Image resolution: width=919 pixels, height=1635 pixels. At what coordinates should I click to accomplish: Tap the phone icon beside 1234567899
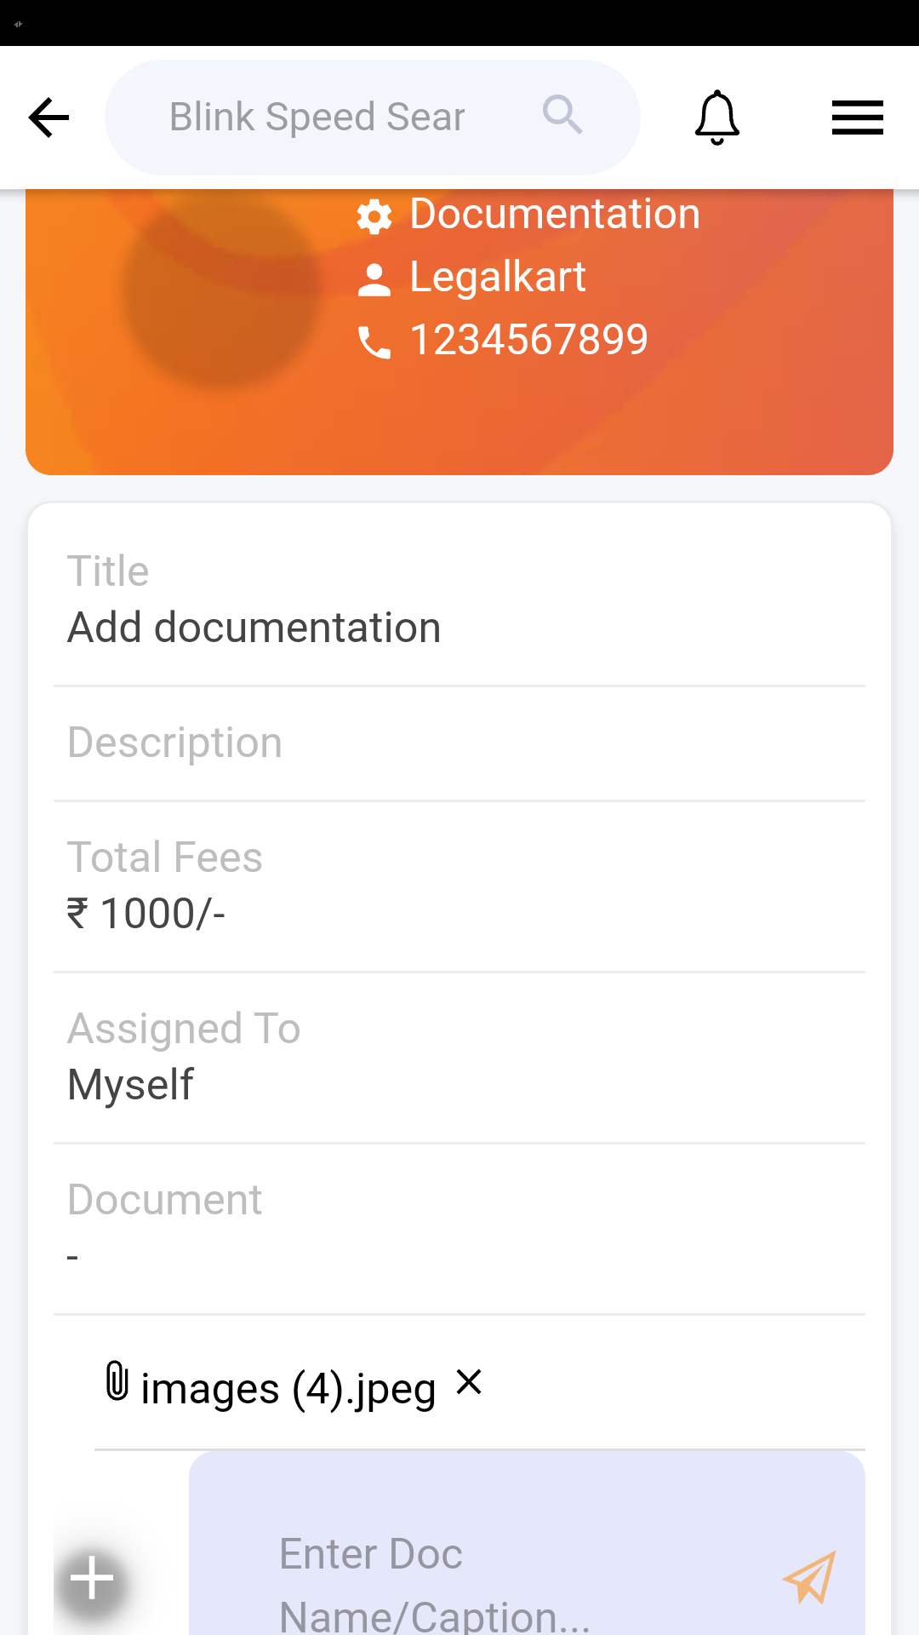[374, 342]
